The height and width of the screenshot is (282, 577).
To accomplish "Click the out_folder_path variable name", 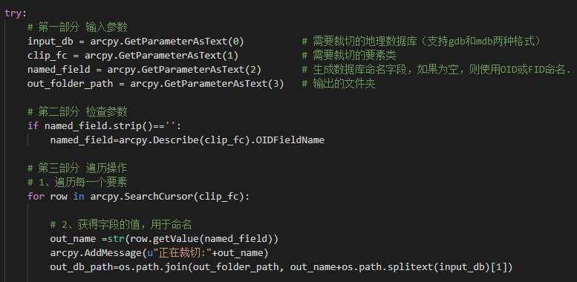I will tap(70, 84).
